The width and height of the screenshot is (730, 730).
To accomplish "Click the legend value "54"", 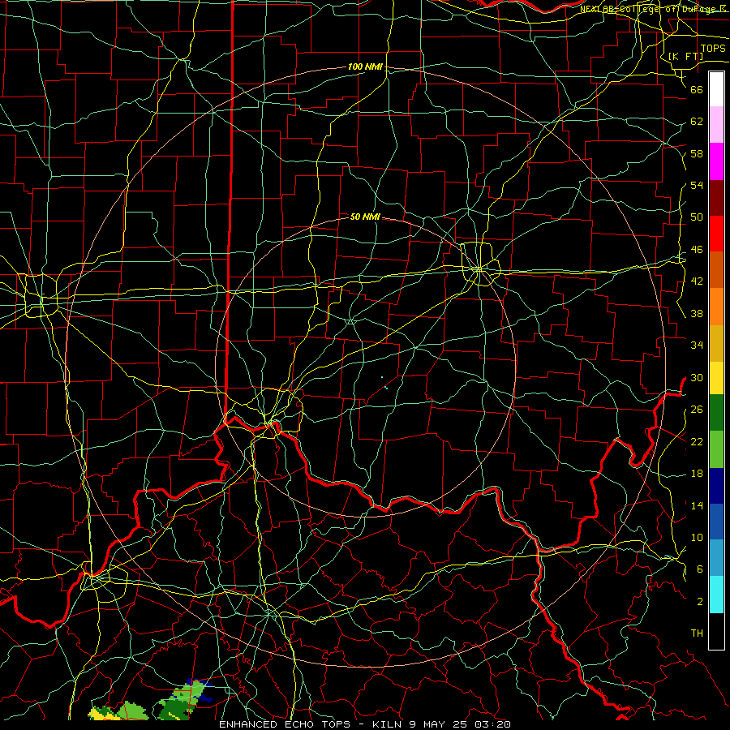I will (697, 185).
